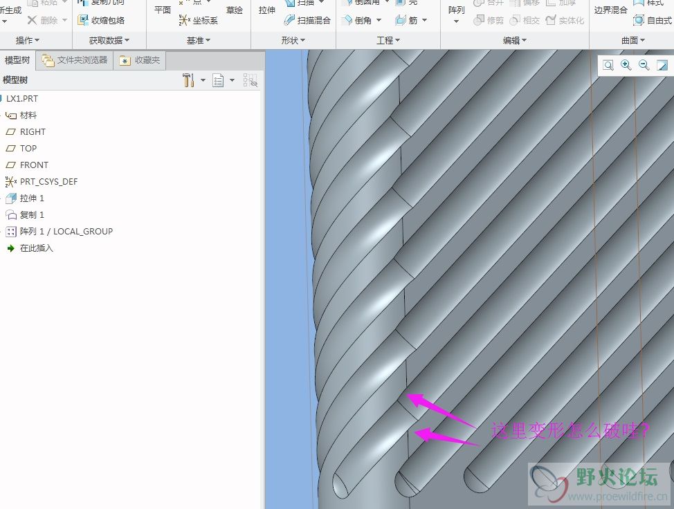Click the model tree show list icon

(x=218, y=80)
